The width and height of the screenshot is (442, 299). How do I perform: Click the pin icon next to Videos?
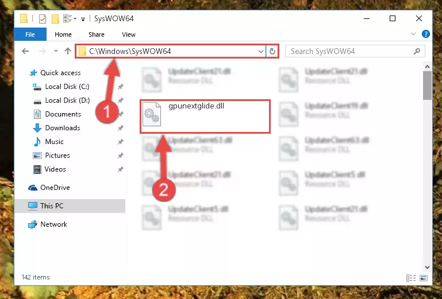click(120, 169)
